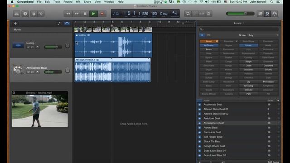This screenshot has width=290, height=163.
Task: Select the testing track waveform icon
Action: [18, 45]
